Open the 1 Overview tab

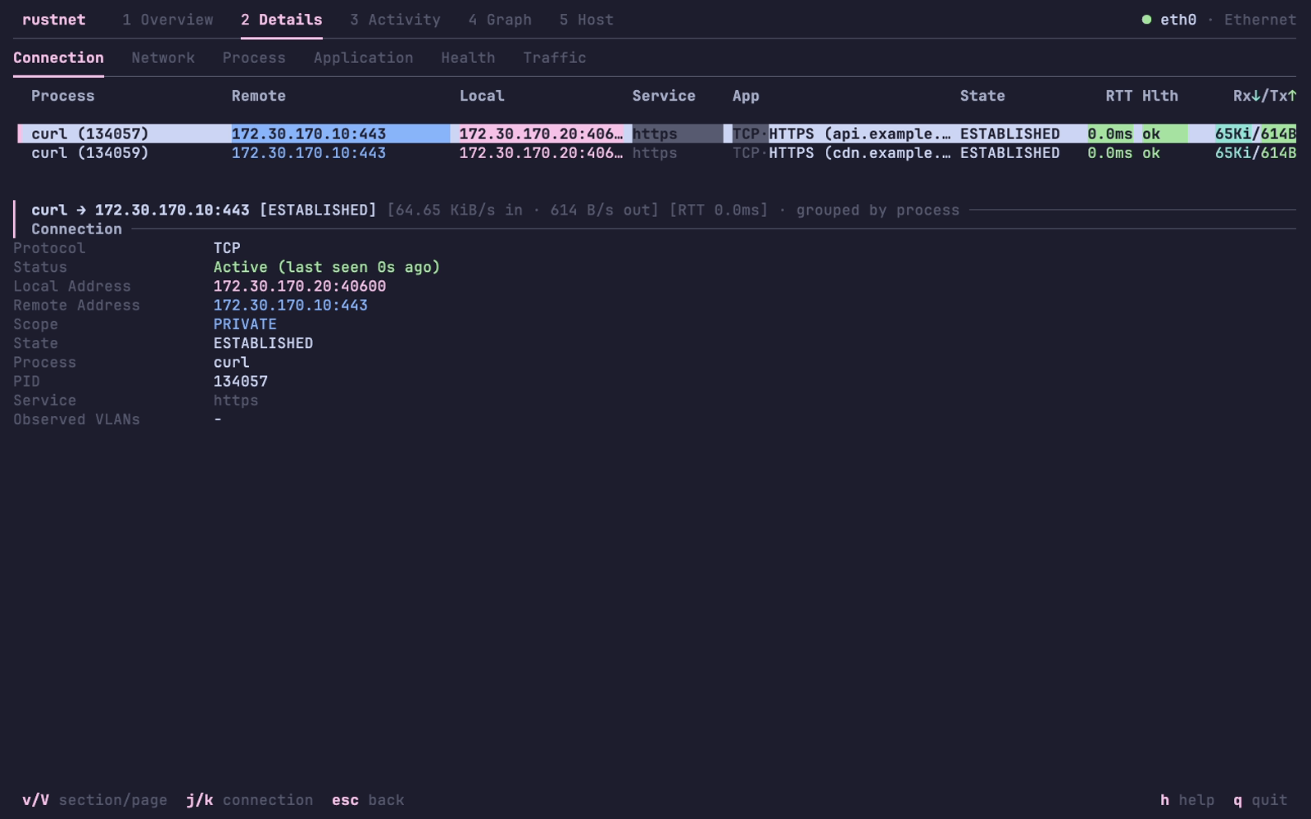[167, 20]
